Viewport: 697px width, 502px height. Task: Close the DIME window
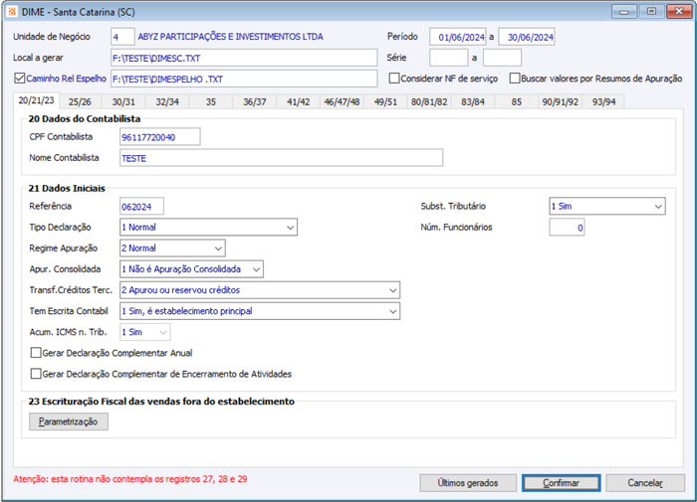(x=679, y=12)
